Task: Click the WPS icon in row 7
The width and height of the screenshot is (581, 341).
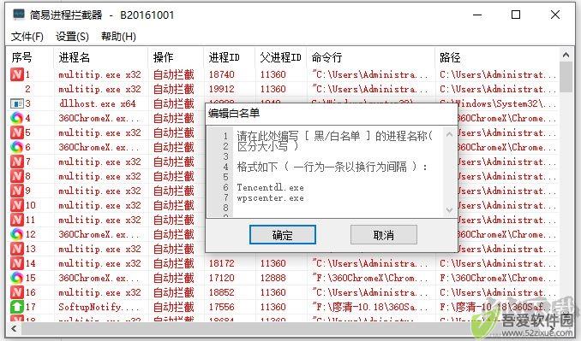Action: coord(16,162)
